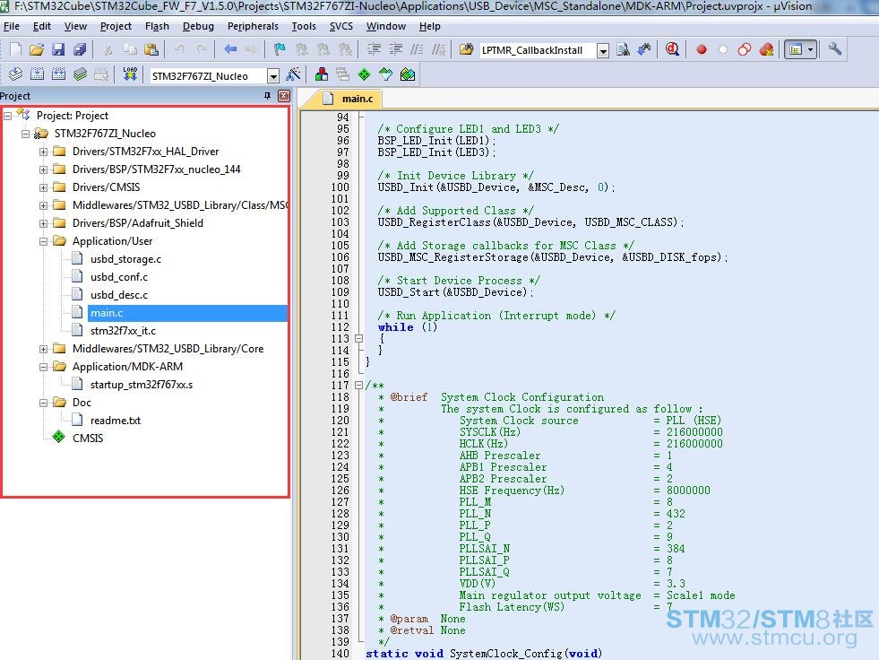
Task: Collapse code block at line 113
Action: [358, 338]
